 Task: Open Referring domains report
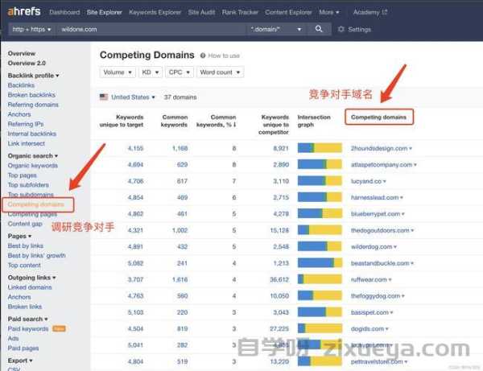point(33,105)
